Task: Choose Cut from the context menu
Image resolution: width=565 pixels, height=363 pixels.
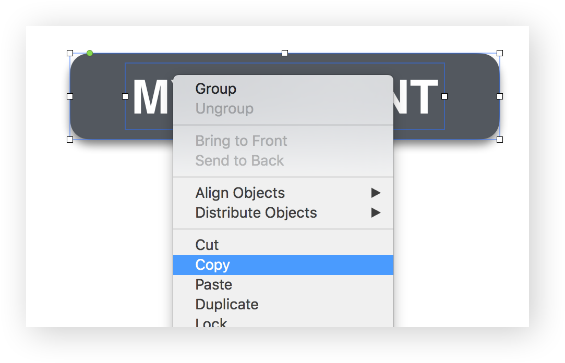Action: tap(207, 245)
